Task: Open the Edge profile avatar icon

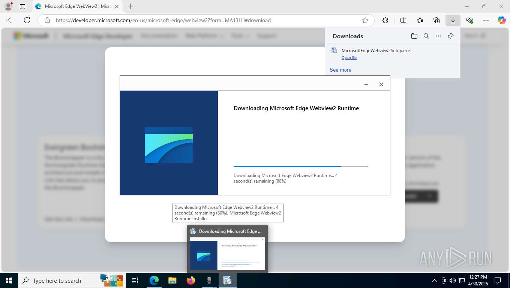Action: (x=8, y=6)
